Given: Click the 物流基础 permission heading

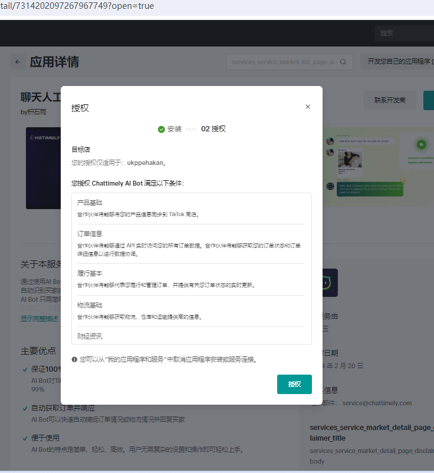Looking at the screenshot, I should [x=90, y=305].
